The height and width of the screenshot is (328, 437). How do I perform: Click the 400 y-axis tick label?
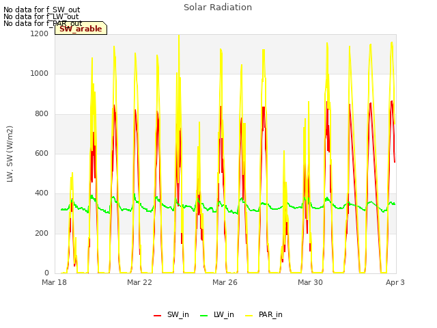tap(42, 193)
